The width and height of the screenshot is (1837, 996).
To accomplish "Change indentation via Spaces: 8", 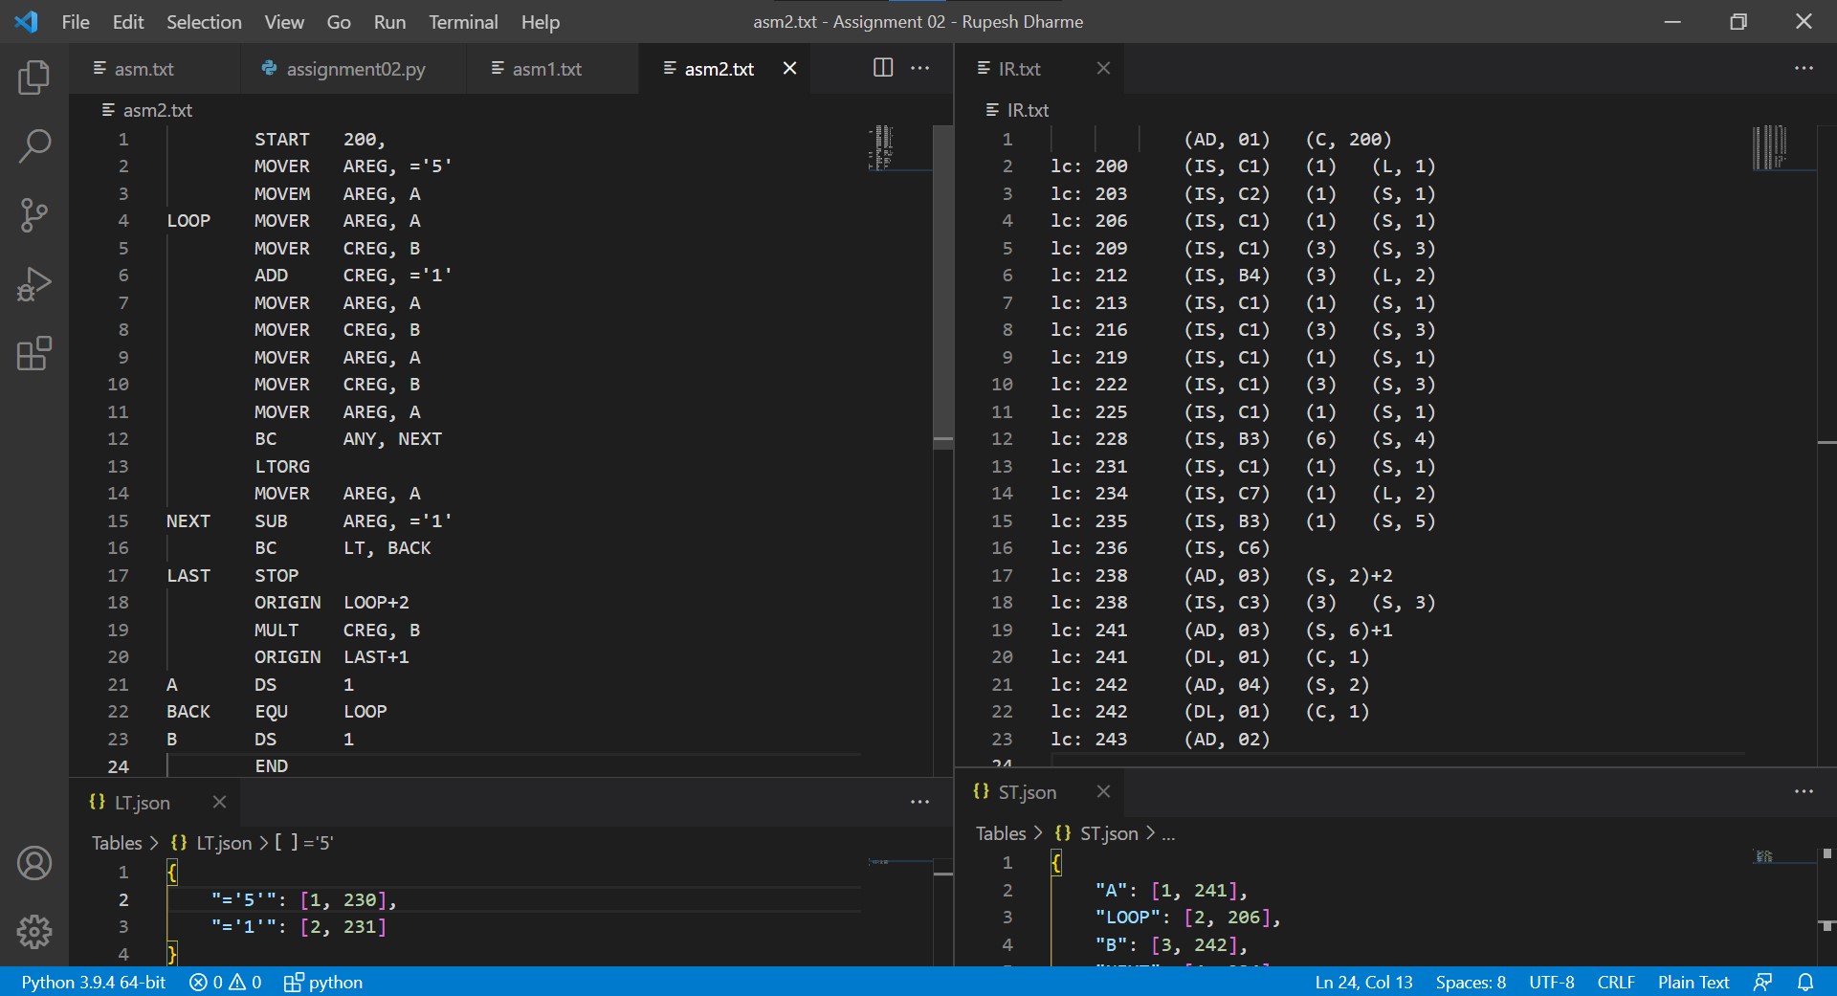I will tap(1471, 983).
